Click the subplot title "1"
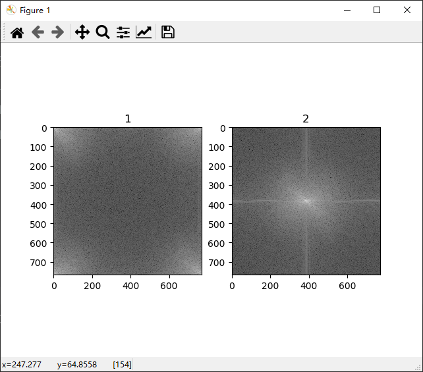Image resolution: width=423 pixels, height=372 pixels. click(128, 119)
